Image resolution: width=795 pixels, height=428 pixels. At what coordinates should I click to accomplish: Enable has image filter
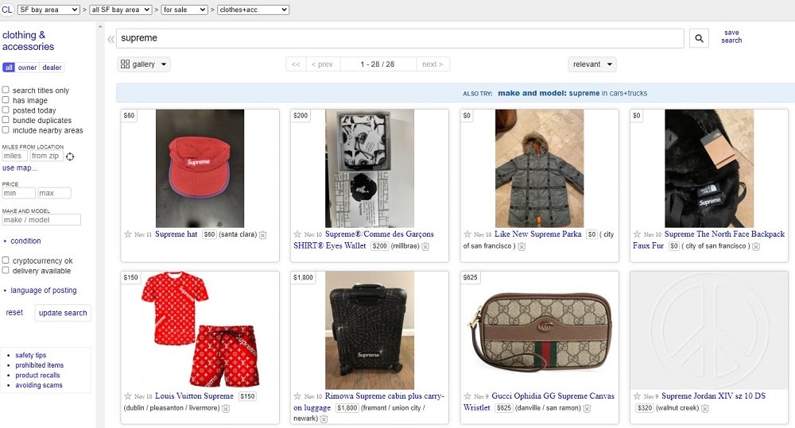coord(6,100)
